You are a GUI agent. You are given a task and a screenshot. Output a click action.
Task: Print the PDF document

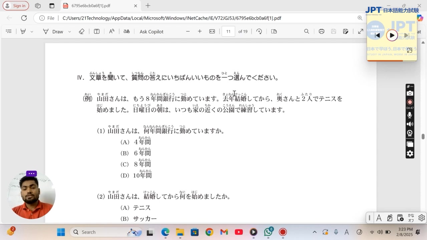point(322,31)
